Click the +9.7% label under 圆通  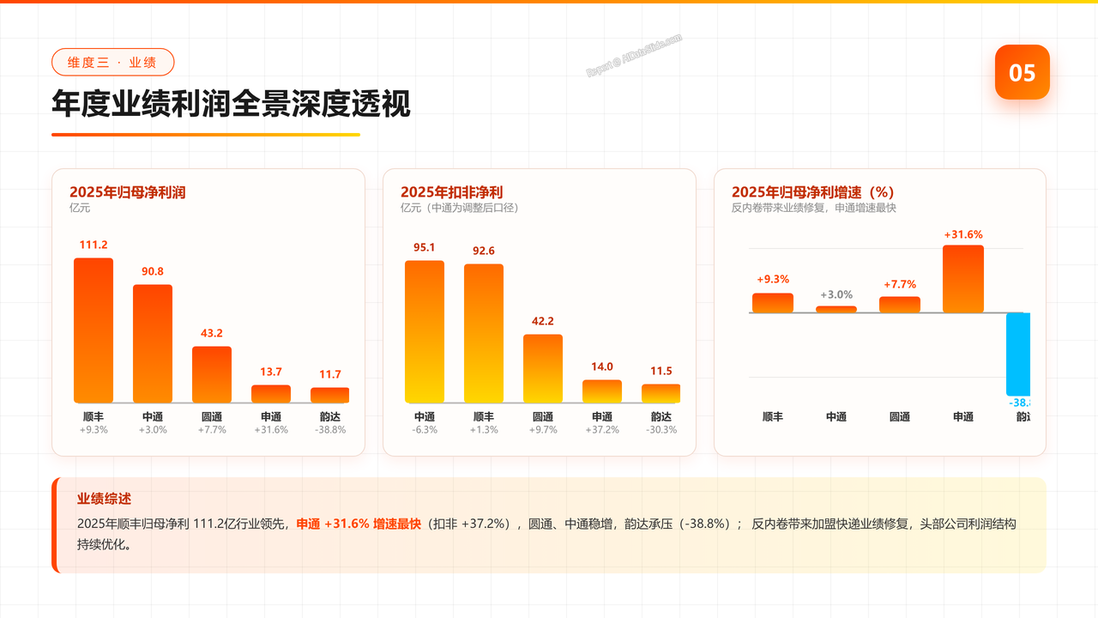[543, 430]
